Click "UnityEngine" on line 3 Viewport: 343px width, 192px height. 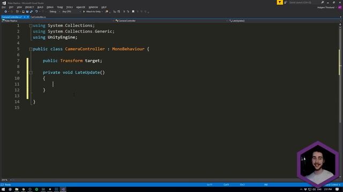pos(62,37)
